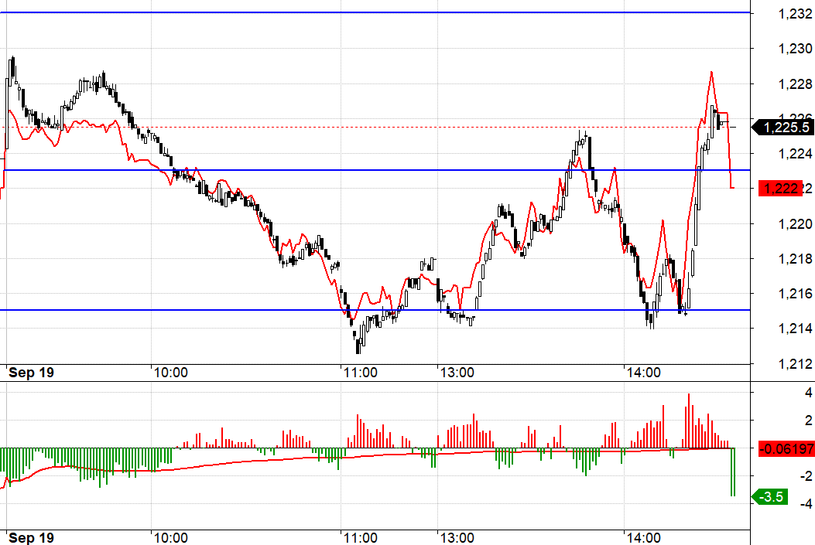Click the 13:00 label on the upper time axis
The height and width of the screenshot is (545, 815).
coord(457,373)
